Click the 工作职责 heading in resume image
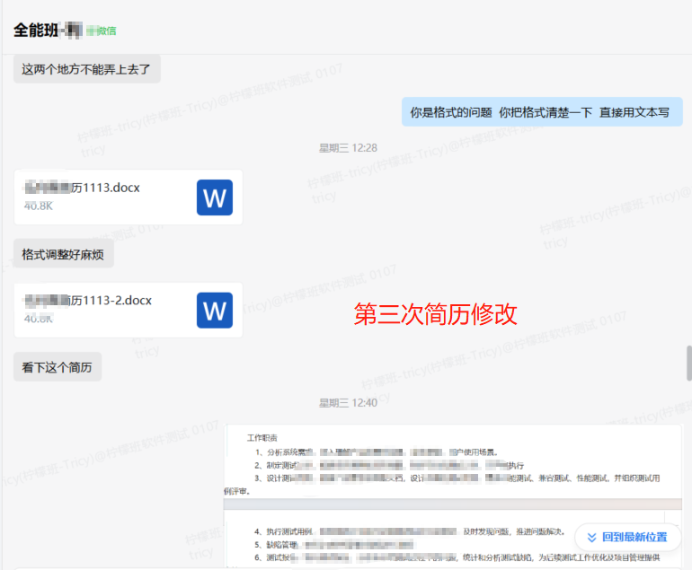Screen dimensions: 692x570 coord(264,438)
